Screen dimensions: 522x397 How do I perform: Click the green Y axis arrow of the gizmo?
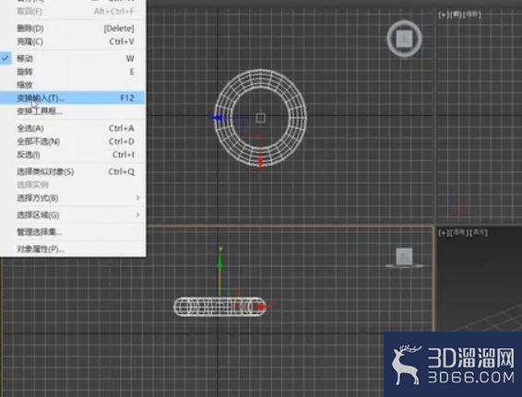pyautogui.click(x=219, y=261)
